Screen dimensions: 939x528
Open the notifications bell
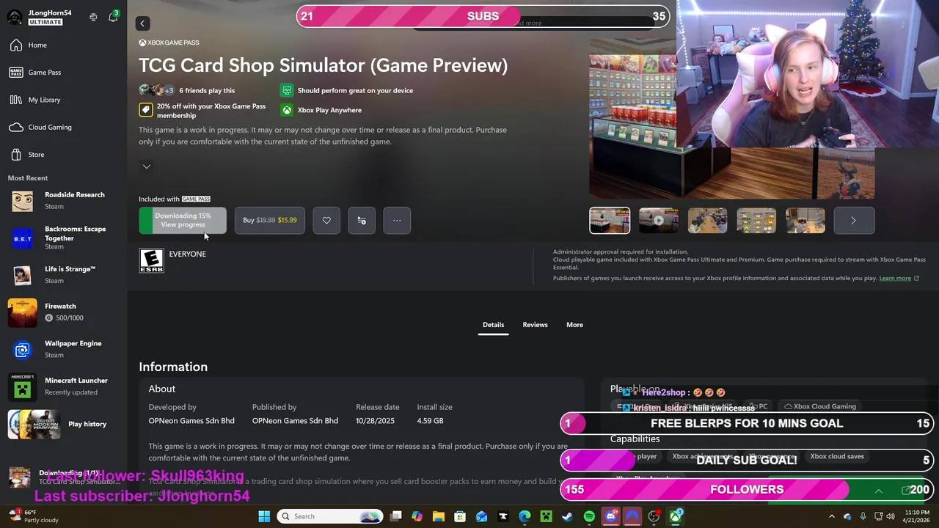113,17
